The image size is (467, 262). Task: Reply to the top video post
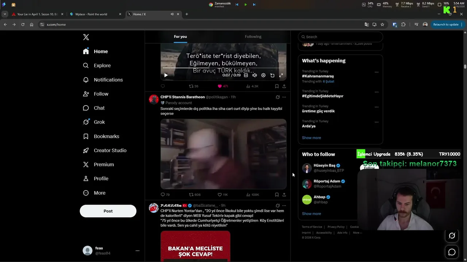163,86
